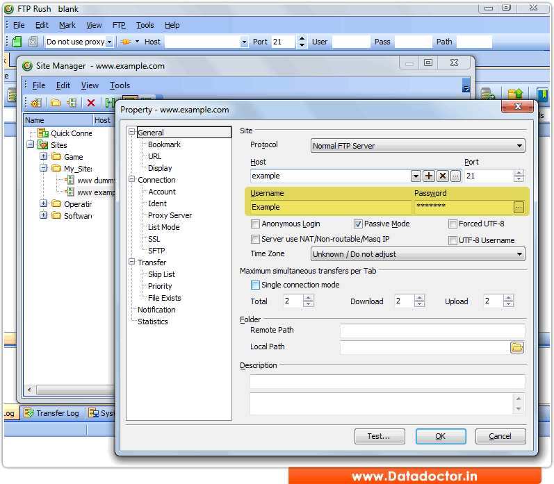Increase the Port value with the up arrow
554x484 pixels.
click(x=519, y=173)
